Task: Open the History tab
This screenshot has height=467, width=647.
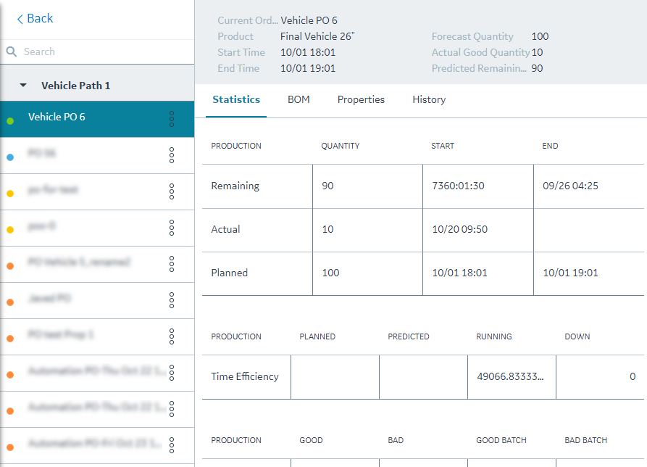Action: tap(429, 99)
